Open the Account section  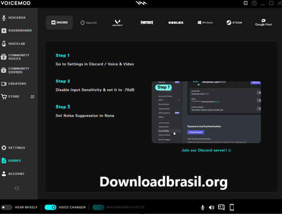pos(13,174)
